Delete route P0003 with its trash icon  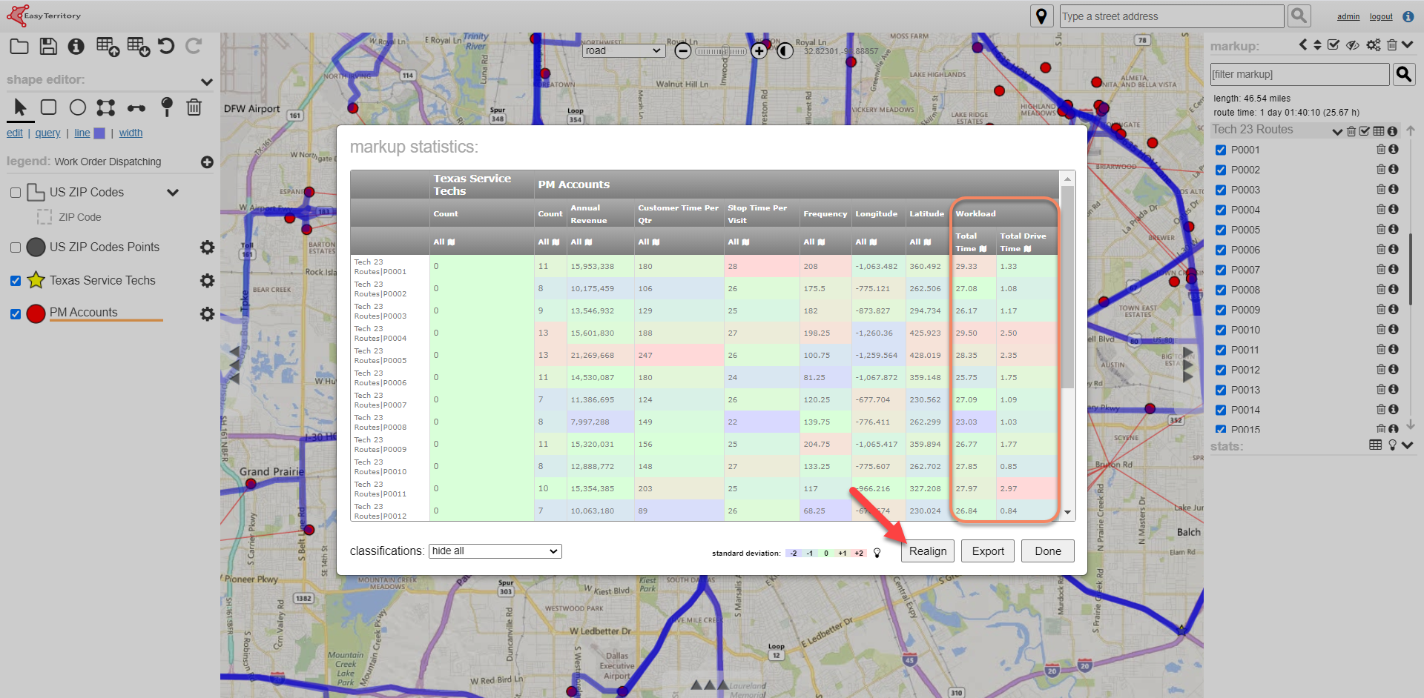point(1380,190)
